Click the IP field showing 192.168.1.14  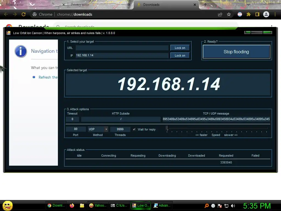[122, 55]
